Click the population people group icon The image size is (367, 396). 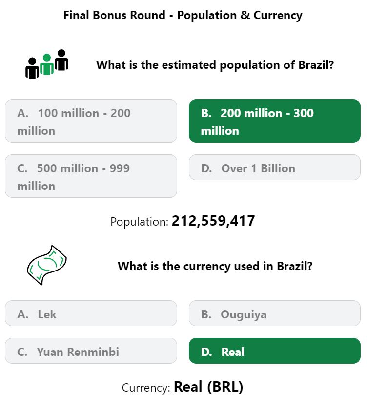point(47,64)
